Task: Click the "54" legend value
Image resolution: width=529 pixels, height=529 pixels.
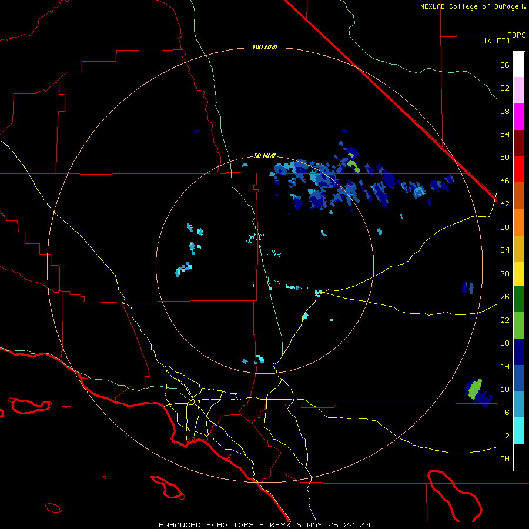Action: click(505, 134)
